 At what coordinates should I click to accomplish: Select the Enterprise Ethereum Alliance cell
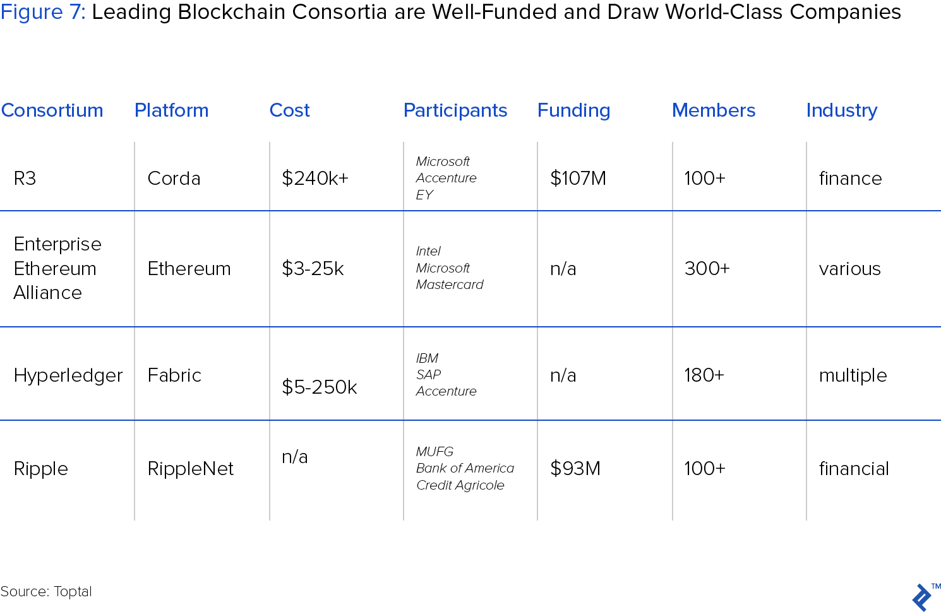(x=57, y=268)
